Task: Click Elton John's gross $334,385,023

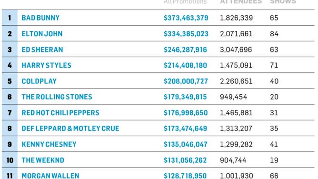Action: coord(186,34)
